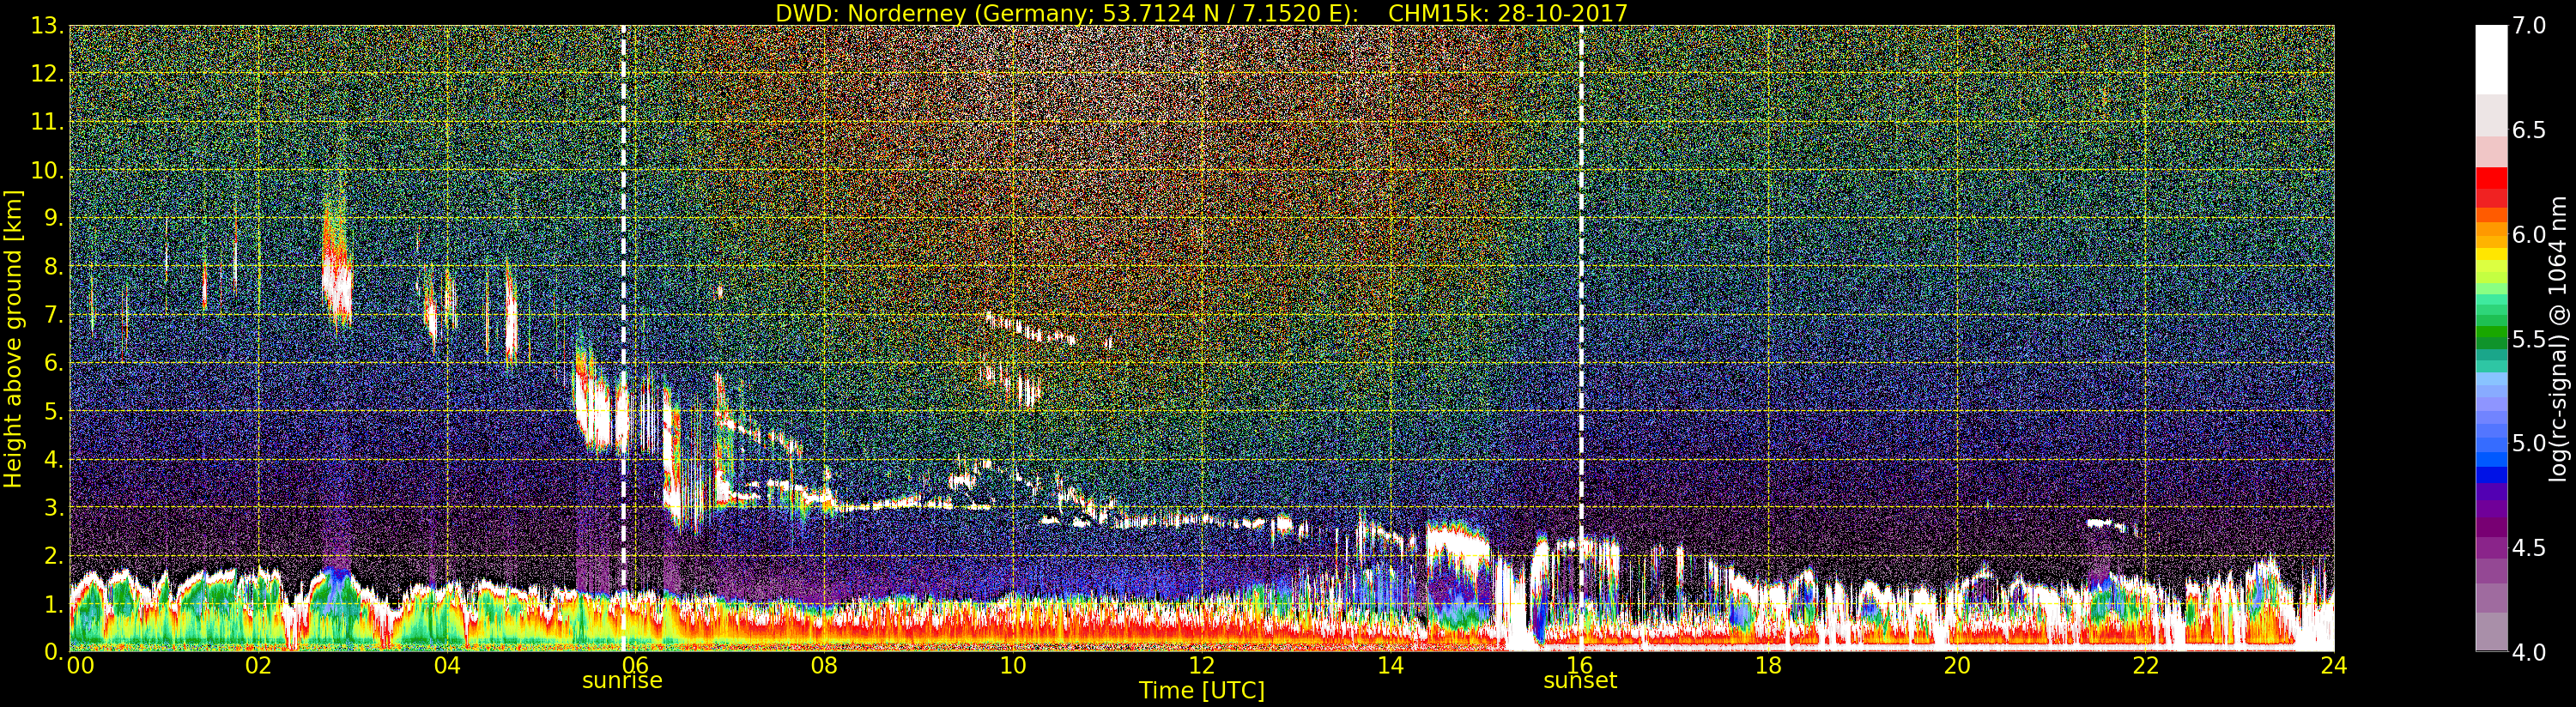Viewport: 2576px width, 707px height.
Task: Click the 'sunrise' label below the time axis
Action: [622, 680]
